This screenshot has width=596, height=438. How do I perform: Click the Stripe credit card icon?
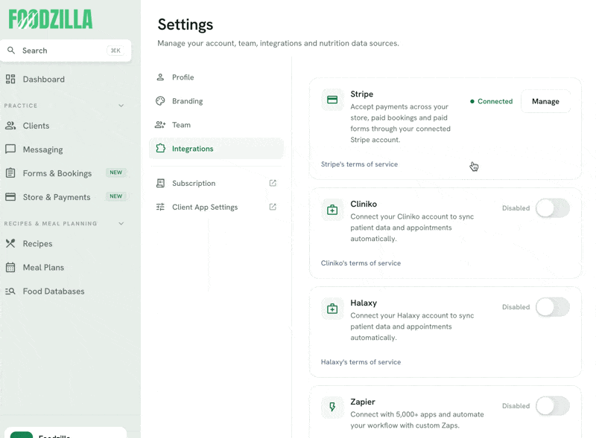(x=332, y=100)
